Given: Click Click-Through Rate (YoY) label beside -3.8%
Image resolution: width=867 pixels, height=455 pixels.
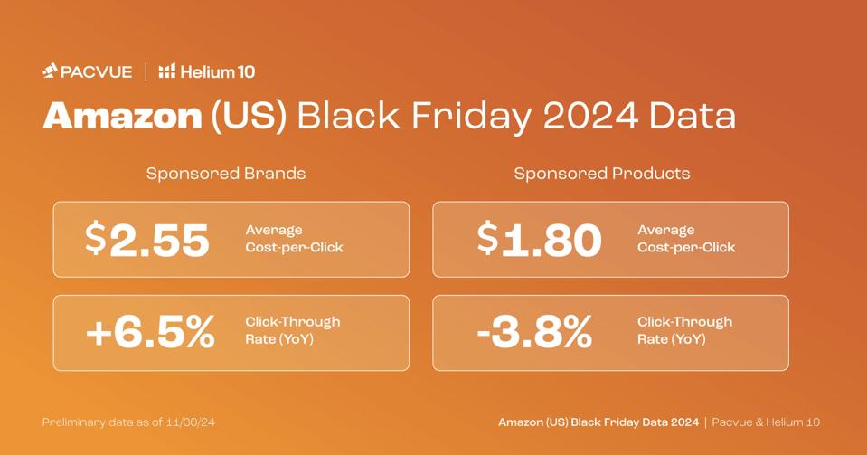Looking at the screenshot, I should (684, 330).
